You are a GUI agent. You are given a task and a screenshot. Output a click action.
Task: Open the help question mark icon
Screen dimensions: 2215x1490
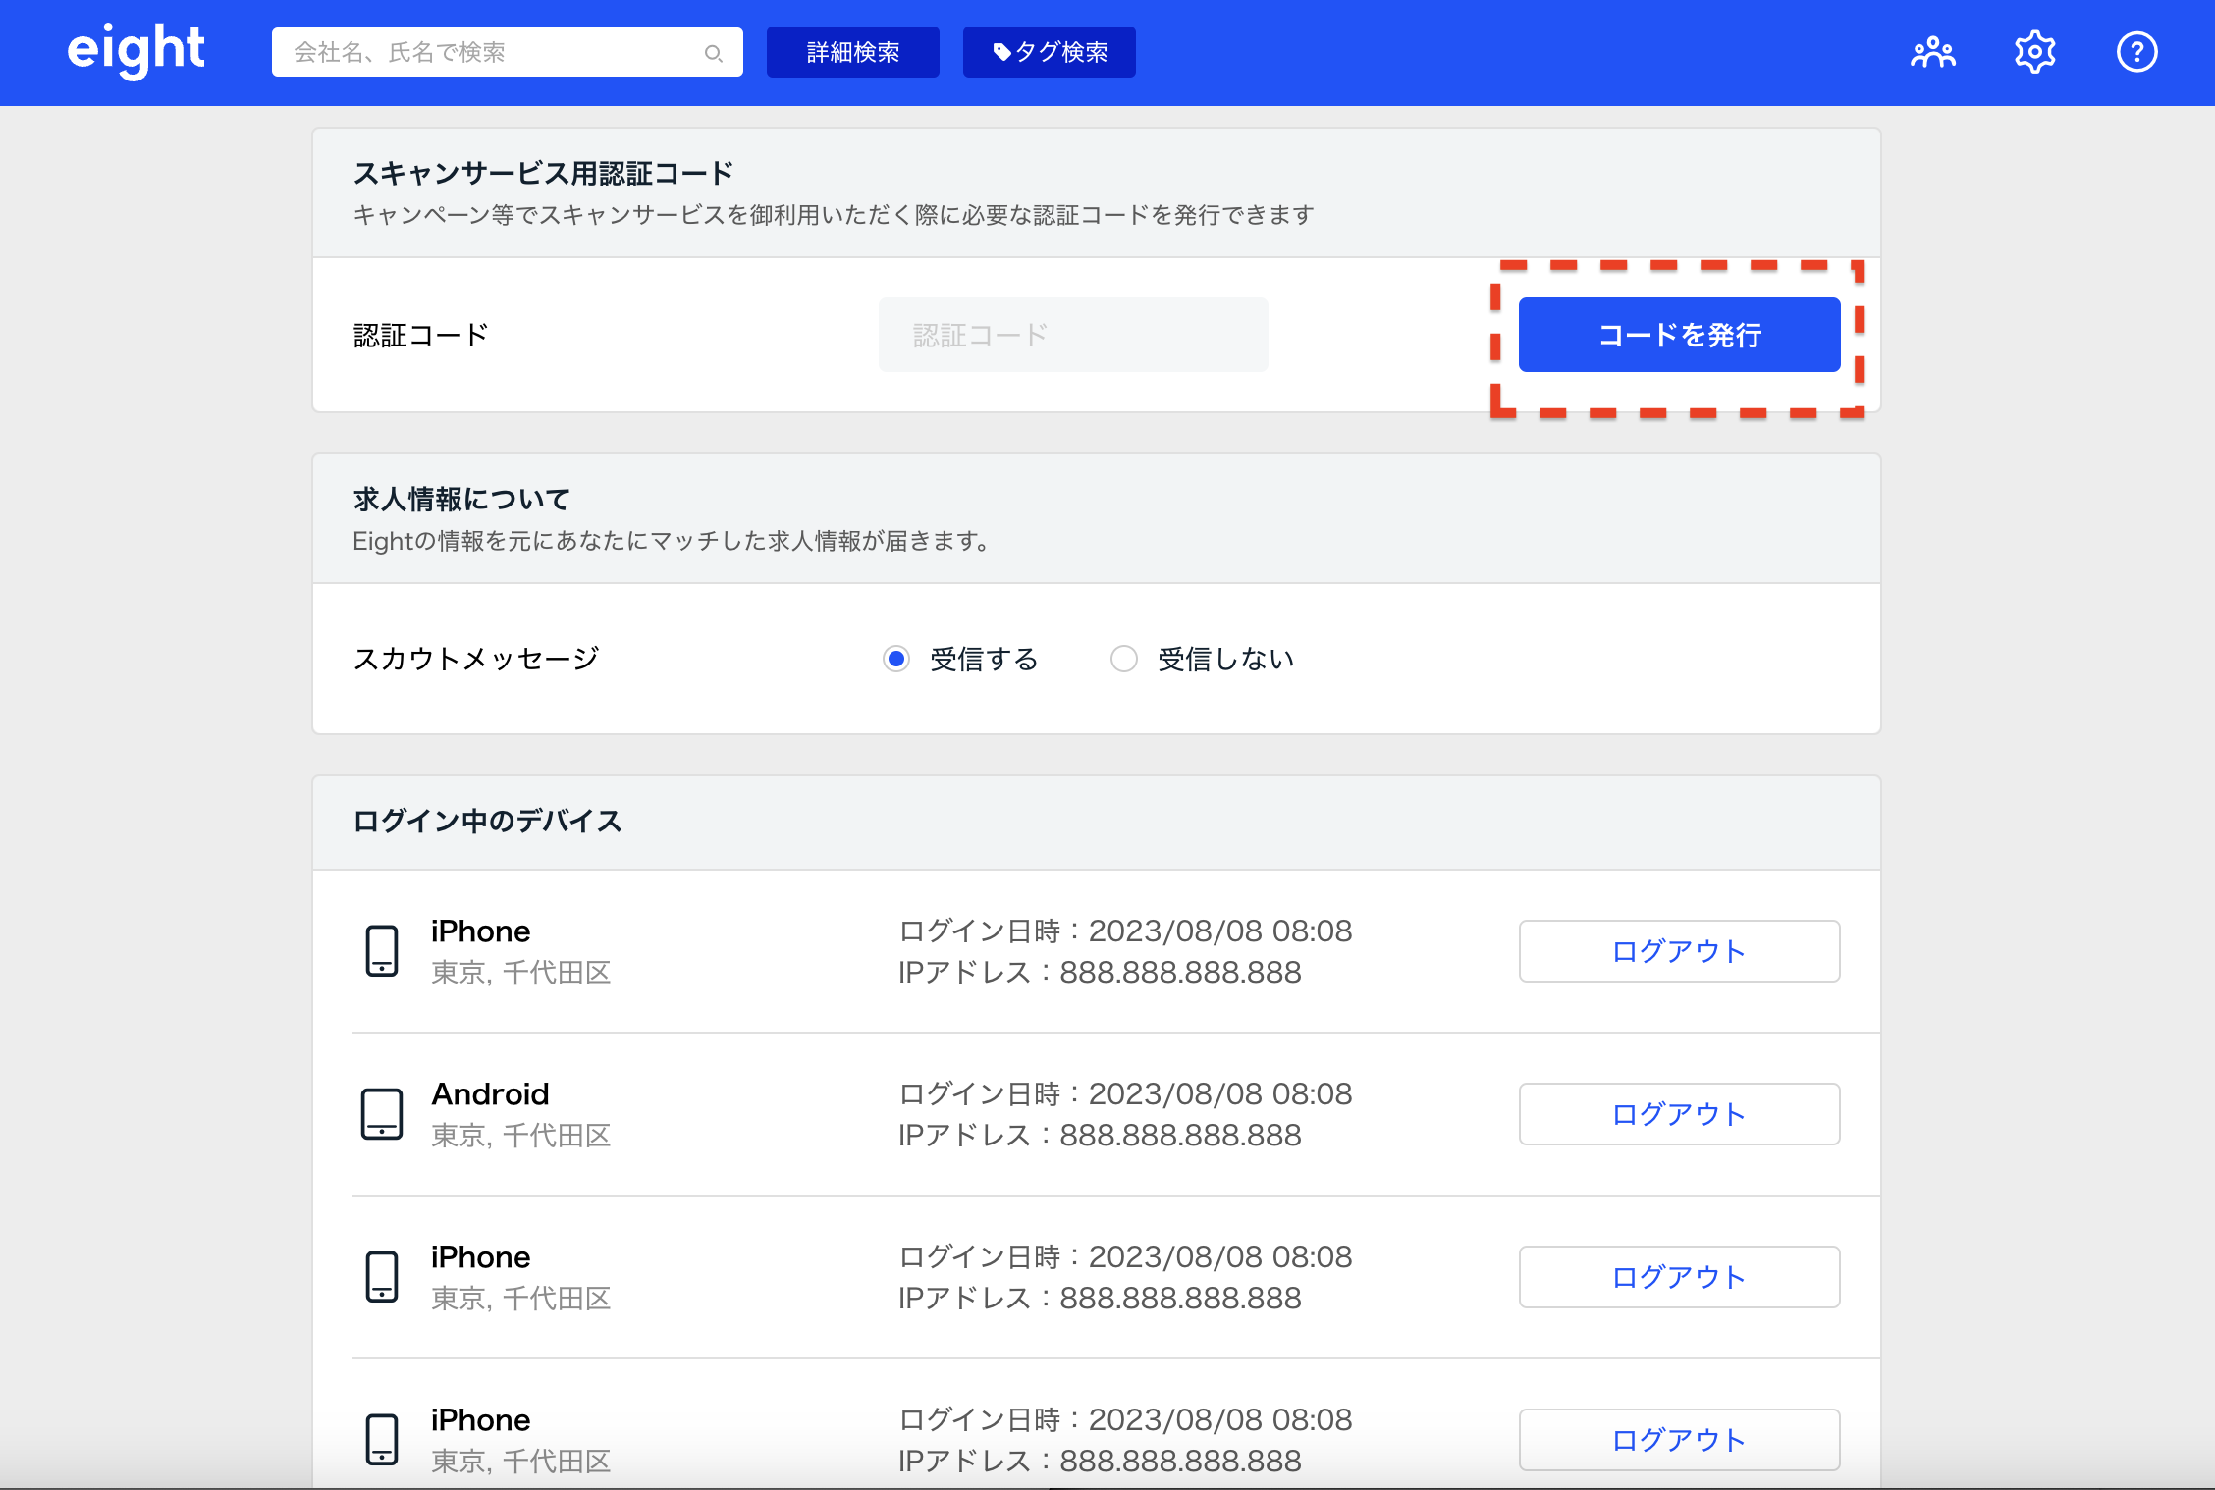2136,52
